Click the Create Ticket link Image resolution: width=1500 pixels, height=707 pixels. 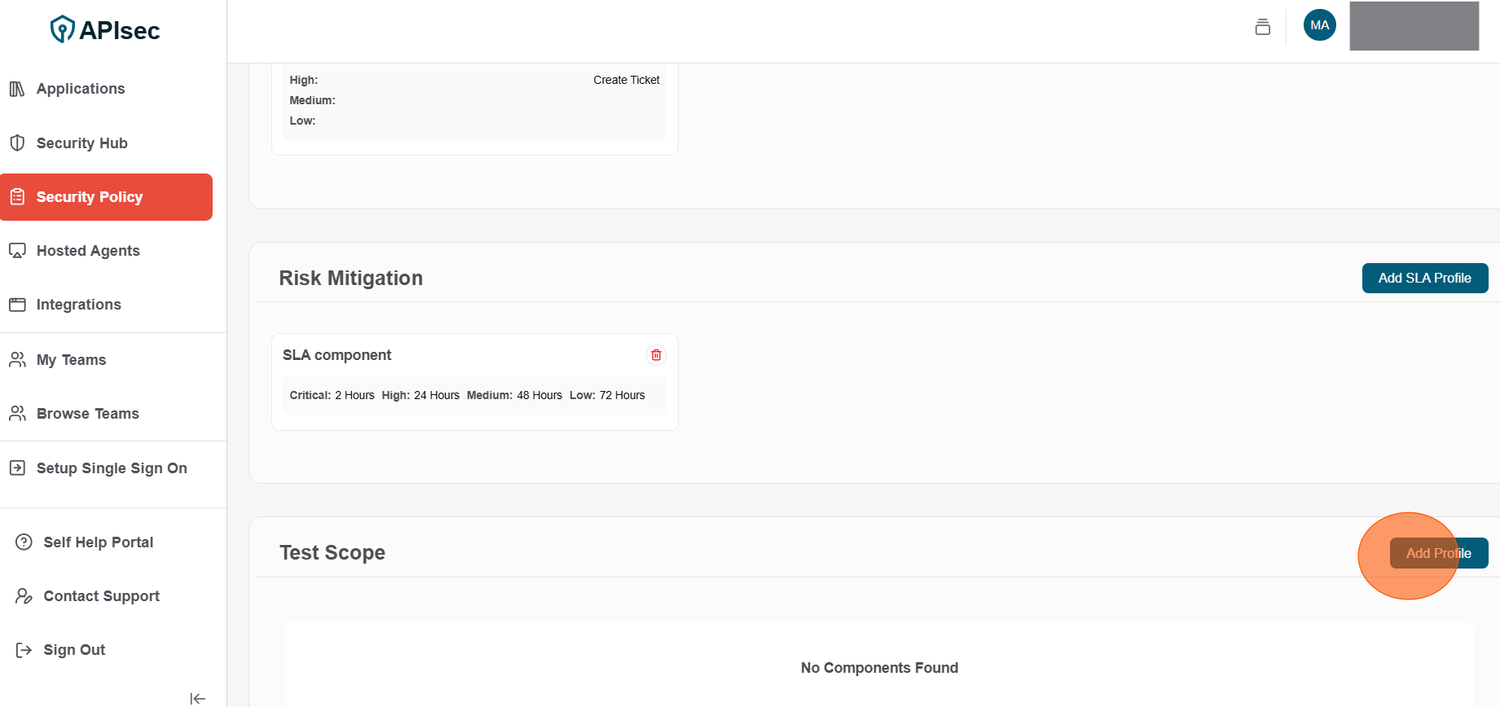click(x=626, y=80)
